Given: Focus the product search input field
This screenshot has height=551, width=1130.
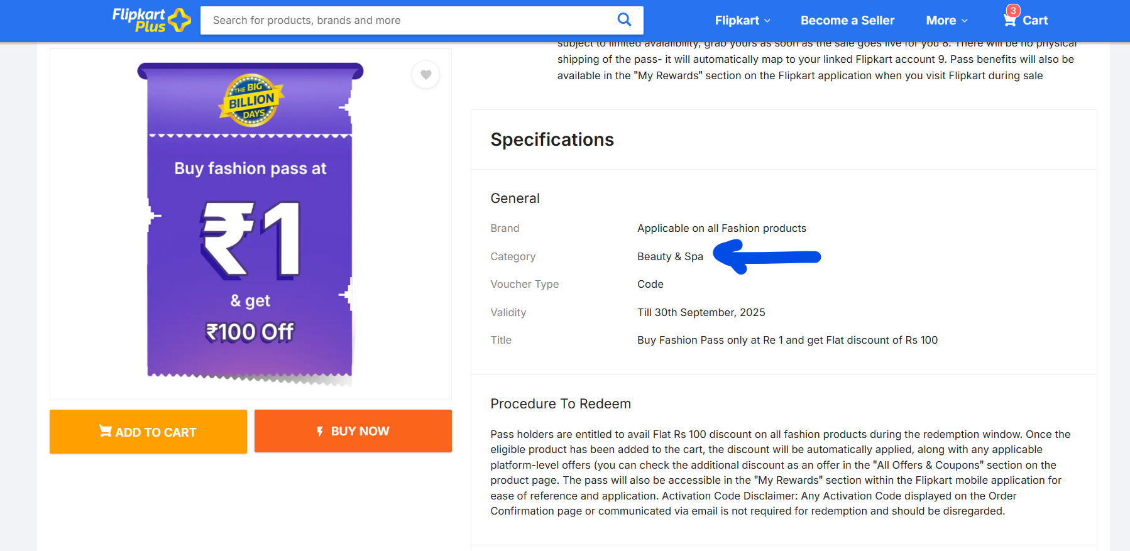Looking at the screenshot, I should point(409,20).
